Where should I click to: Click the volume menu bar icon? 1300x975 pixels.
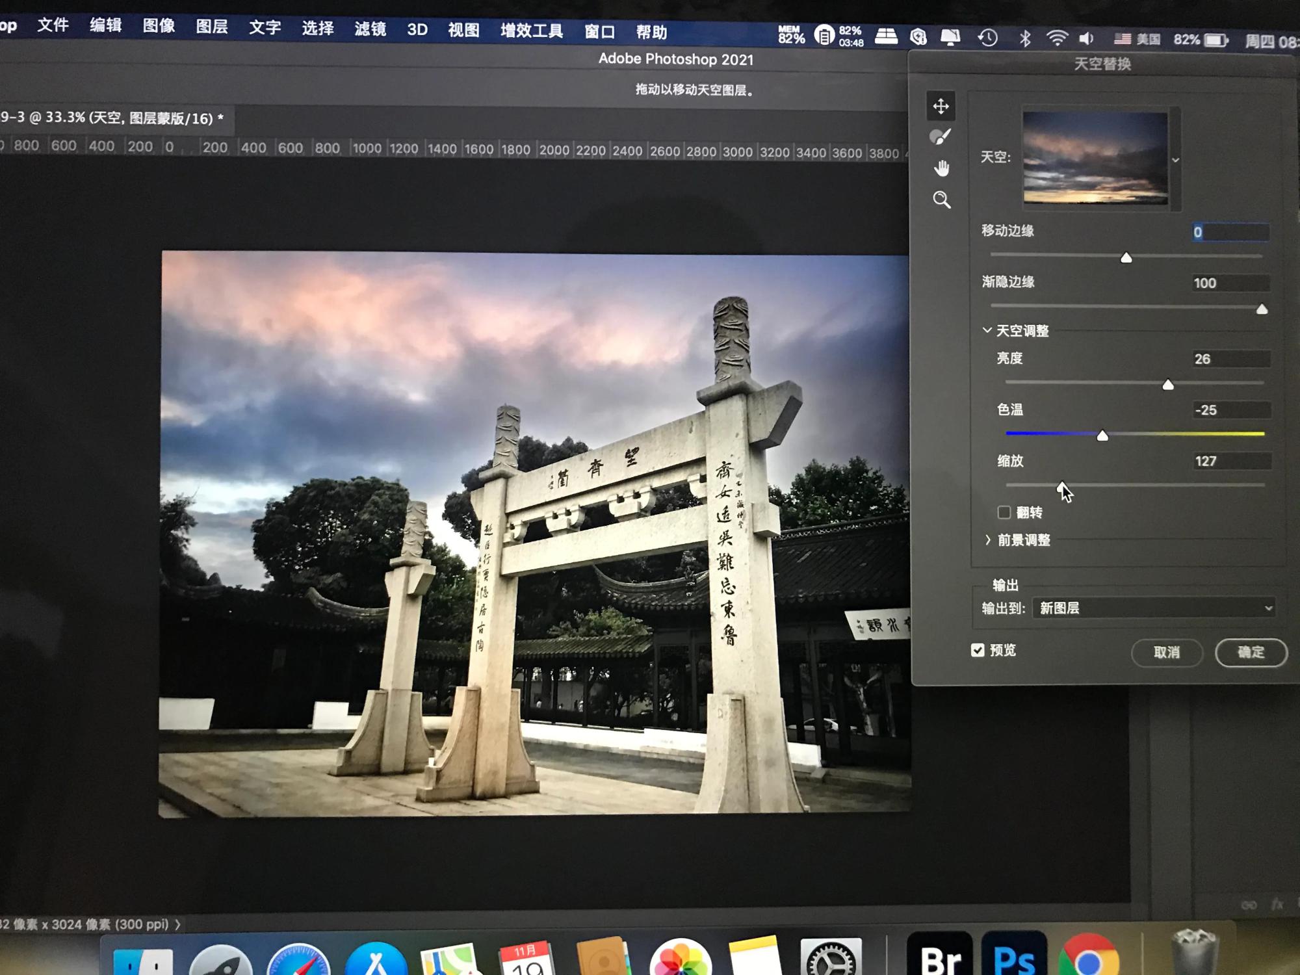pos(1087,39)
